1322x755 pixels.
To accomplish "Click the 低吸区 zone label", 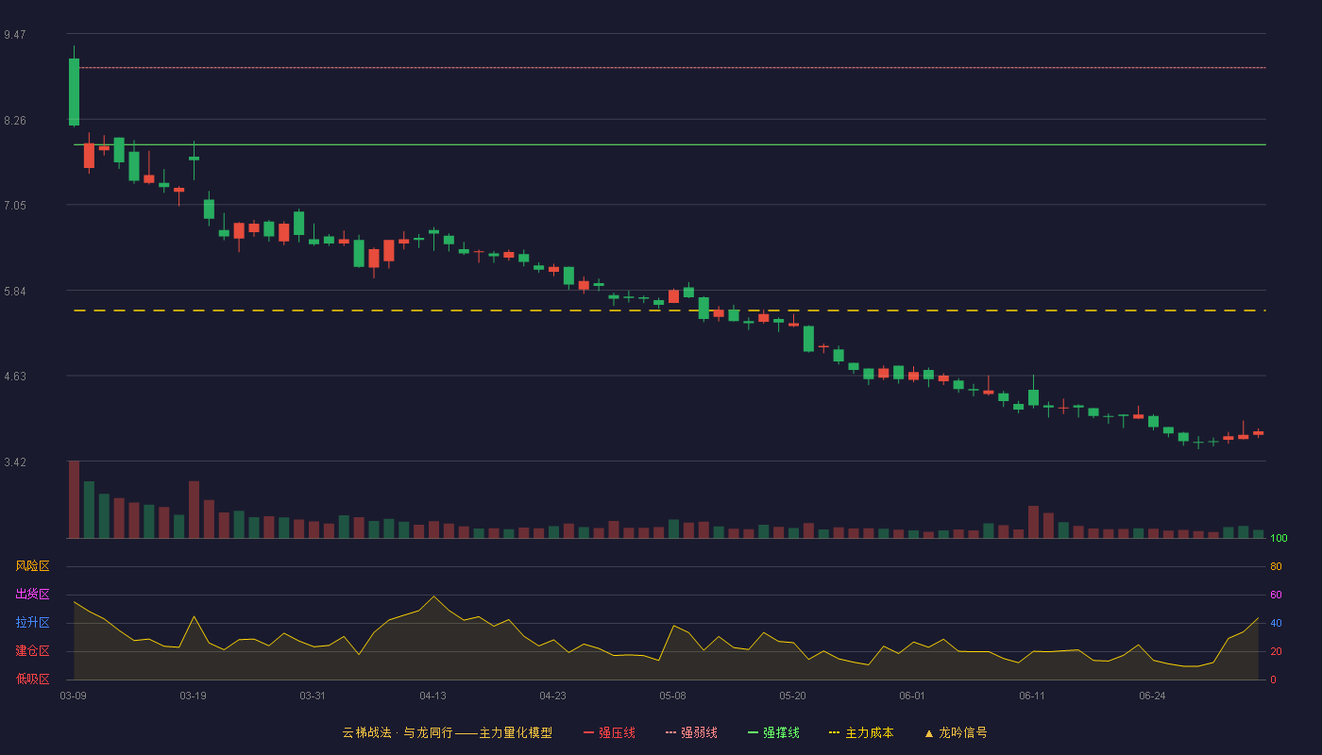I will [32, 679].
